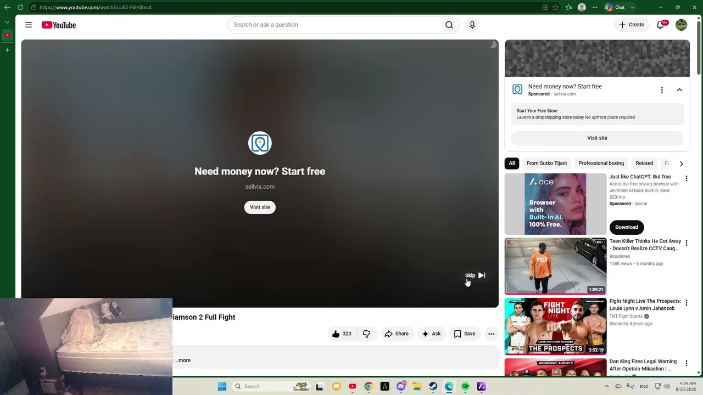Open sellvia.com link in the video ad
The height and width of the screenshot is (395, 703).
point(260,187)
